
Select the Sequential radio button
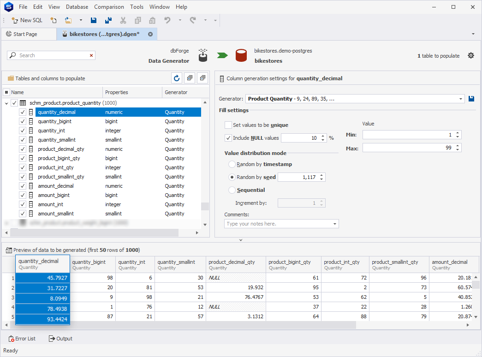click(x=232, y=190)
